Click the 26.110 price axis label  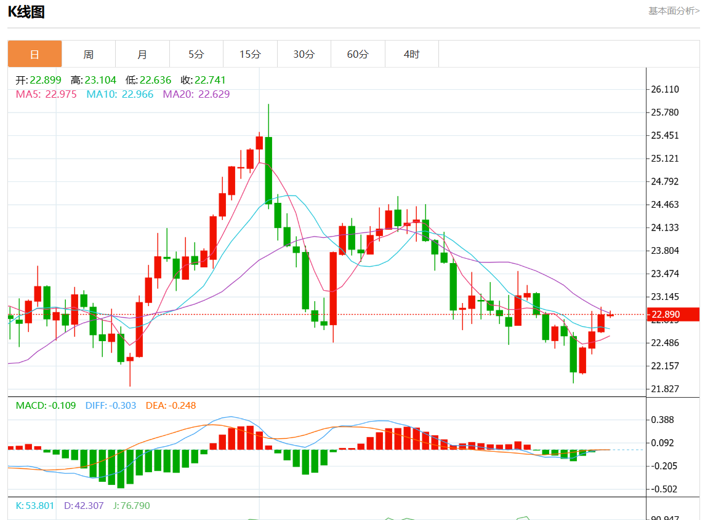click(664, 89)
